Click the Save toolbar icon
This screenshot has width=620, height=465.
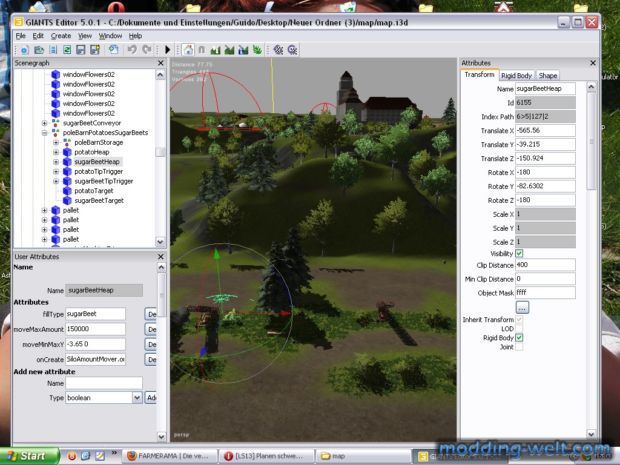coord(81,50)
